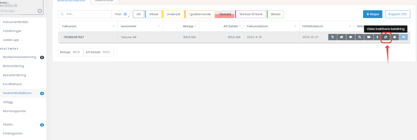Sort by the Att betala column

coord(240,26)
